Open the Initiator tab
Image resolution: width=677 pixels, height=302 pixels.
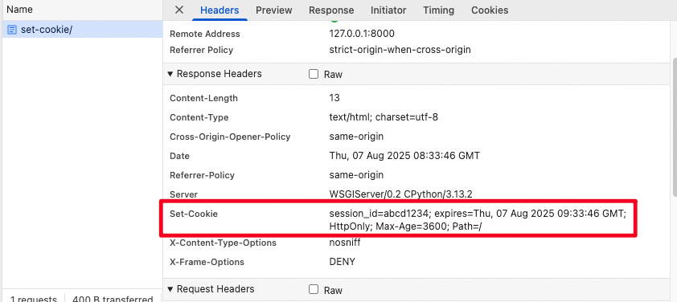click(388, 10)
